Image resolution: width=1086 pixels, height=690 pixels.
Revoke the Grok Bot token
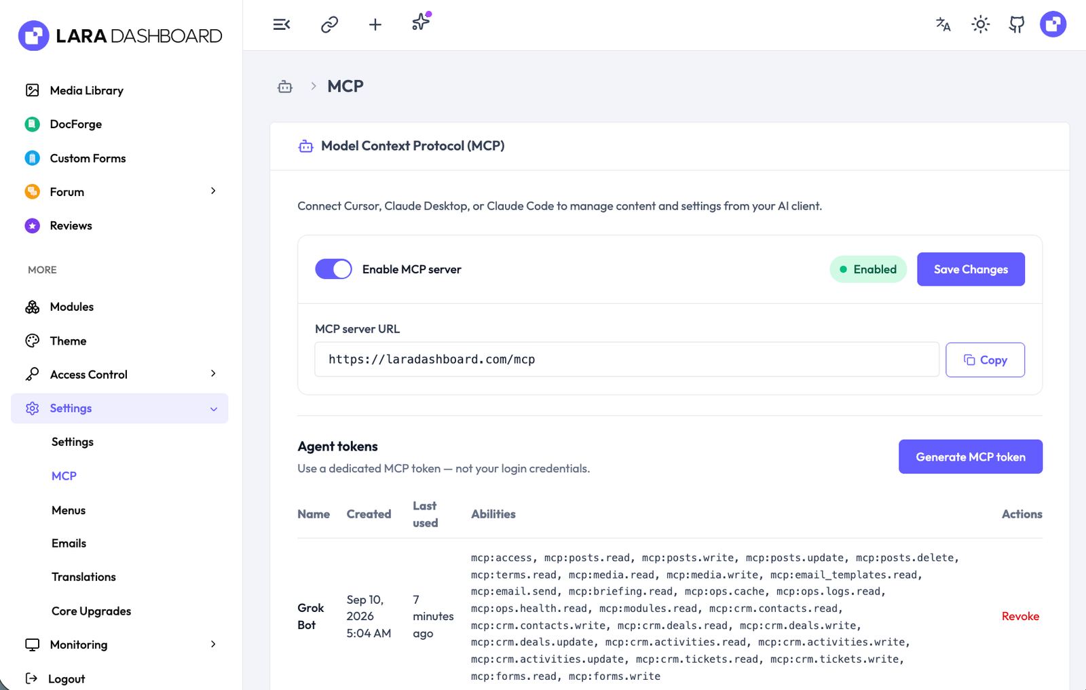(1020, 616)
